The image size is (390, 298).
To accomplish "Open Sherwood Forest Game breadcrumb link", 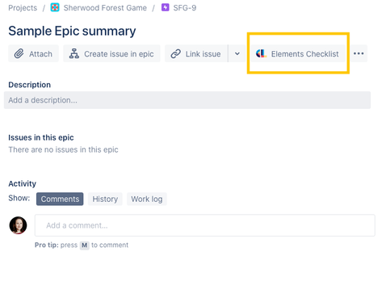I will 105,8.
